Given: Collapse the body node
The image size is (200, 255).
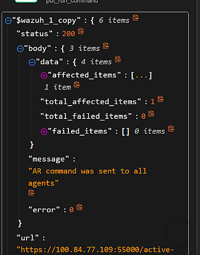Looking at the screenshot, I should coord(20,49).
